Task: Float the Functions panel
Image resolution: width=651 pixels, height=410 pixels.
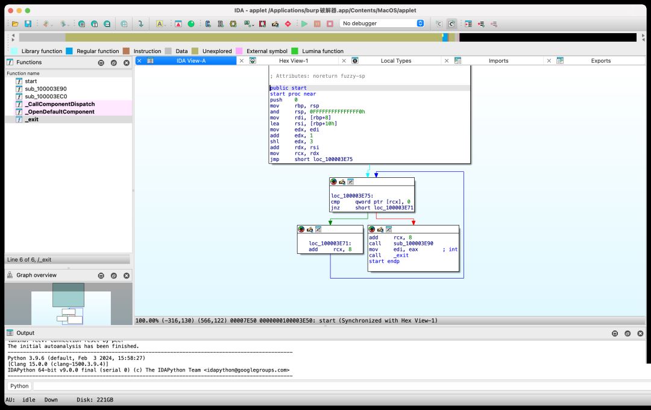Action: [x=114, y=63]
